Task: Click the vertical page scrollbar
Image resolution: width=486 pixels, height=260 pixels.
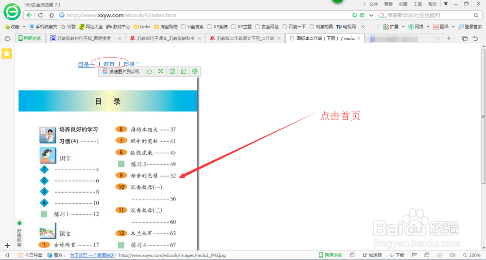Action: (483, 116)
